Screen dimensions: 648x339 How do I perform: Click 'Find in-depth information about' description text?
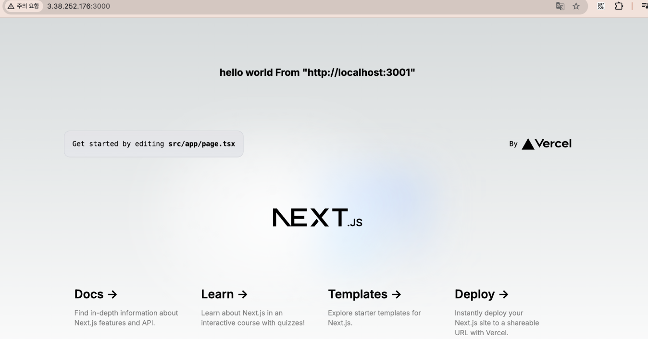click(x=126, y=313)
